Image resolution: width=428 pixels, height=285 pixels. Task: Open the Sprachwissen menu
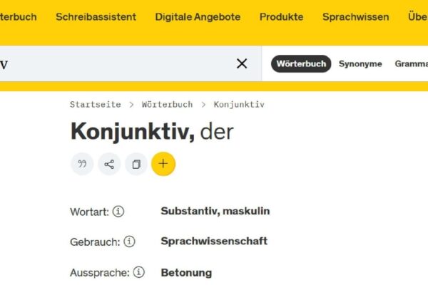pyautogui.click(x=355, y=17)
